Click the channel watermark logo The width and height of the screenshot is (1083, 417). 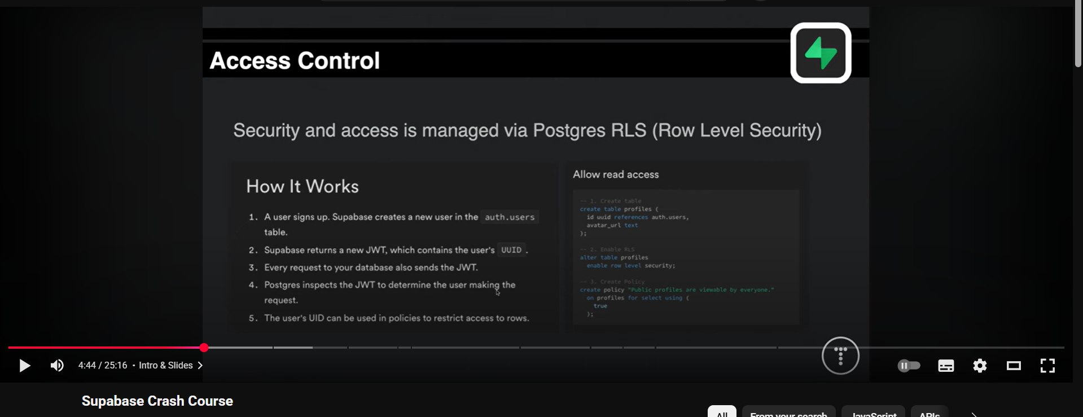(840, 355)
